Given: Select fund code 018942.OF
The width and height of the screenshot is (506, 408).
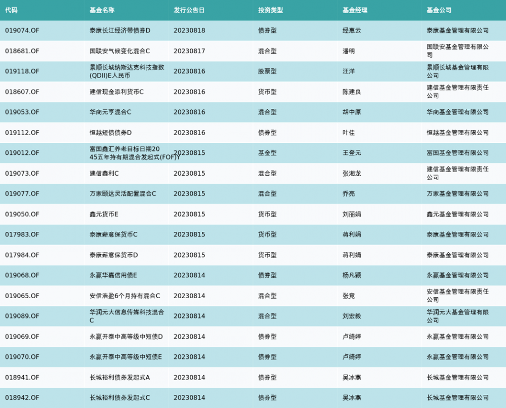Looking at the screenshot, I should (x=22, y=398).
